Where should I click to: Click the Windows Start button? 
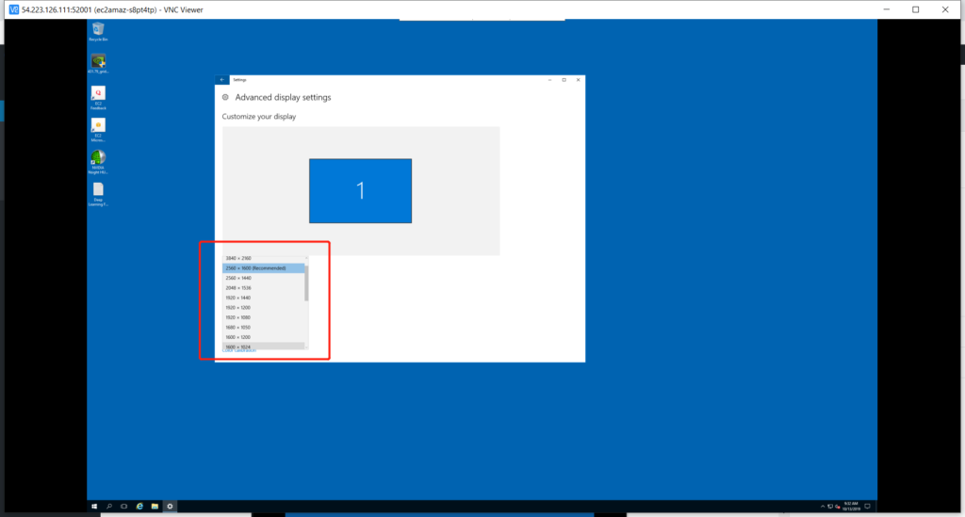96,507
